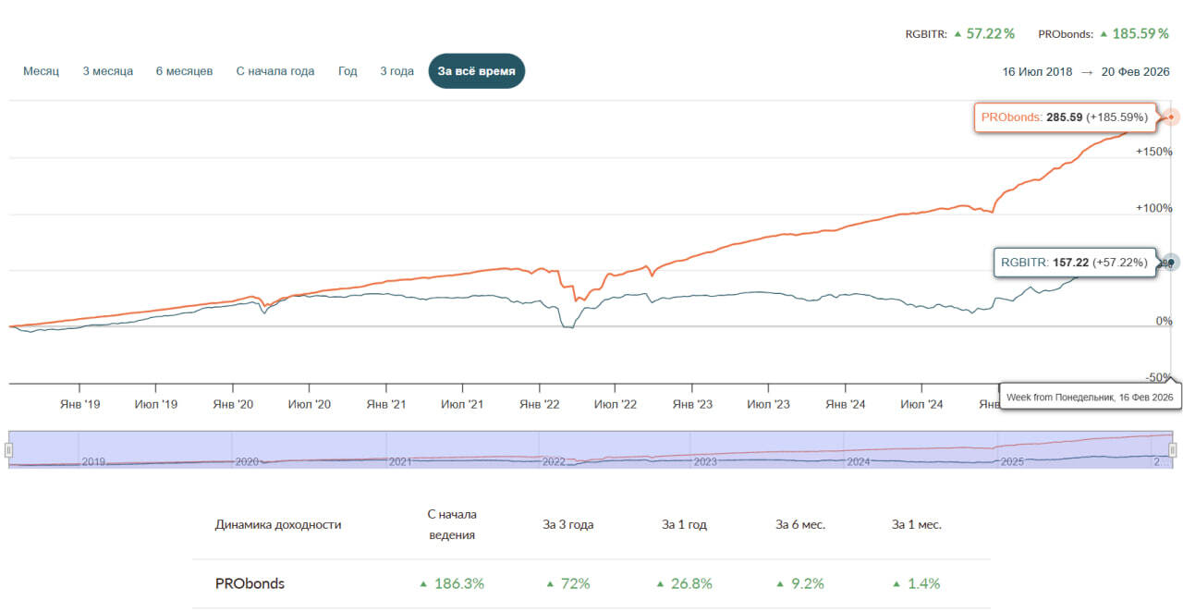The width and height of the screenshot is (1183, 612).
Task: Click the 1.4% one-month return value
Action: pos(923,583)
